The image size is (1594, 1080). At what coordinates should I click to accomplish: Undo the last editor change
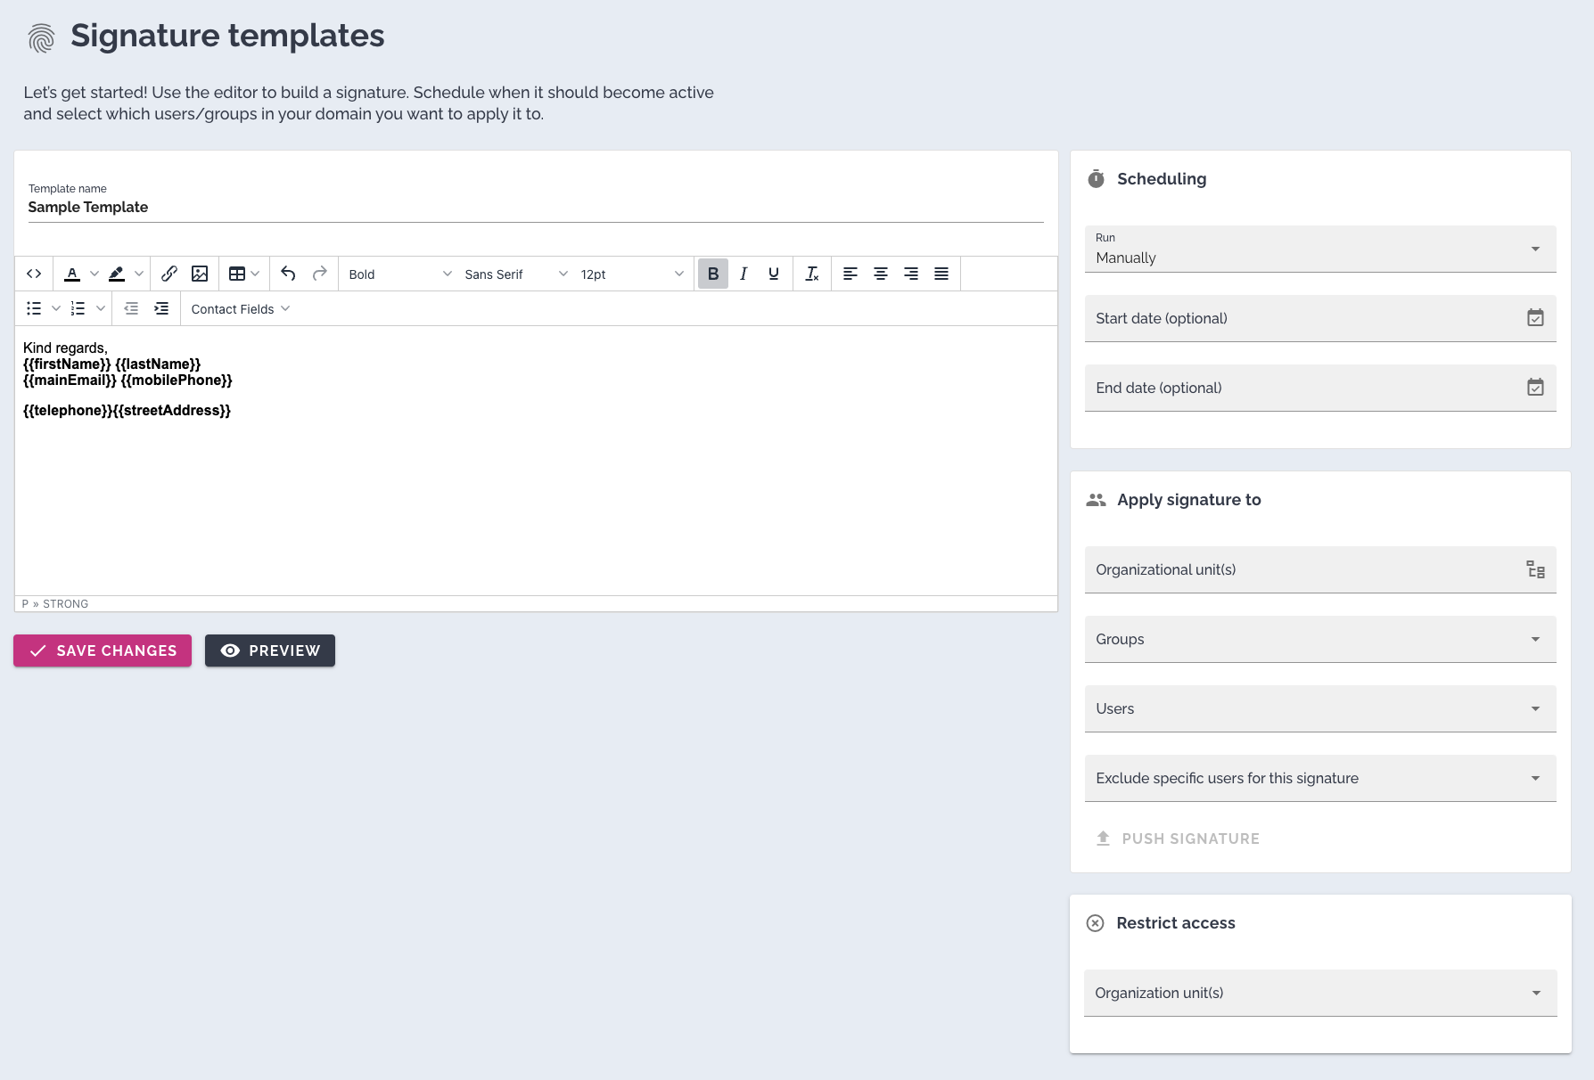tap(288, 274)
